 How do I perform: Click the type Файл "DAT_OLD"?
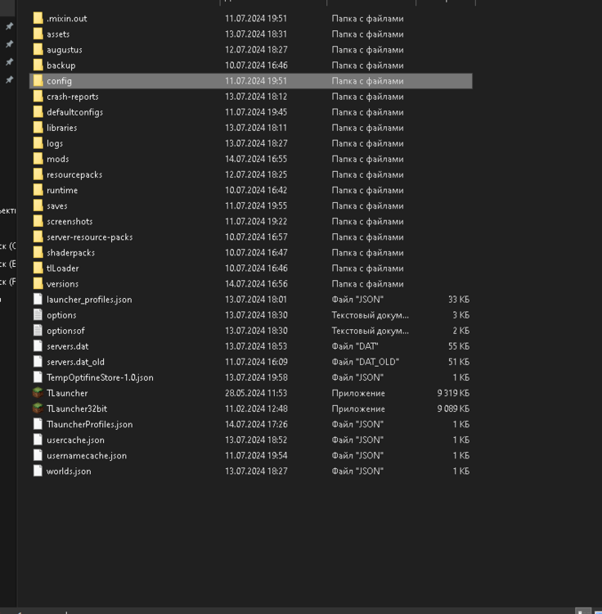click(x=366, y=362)
